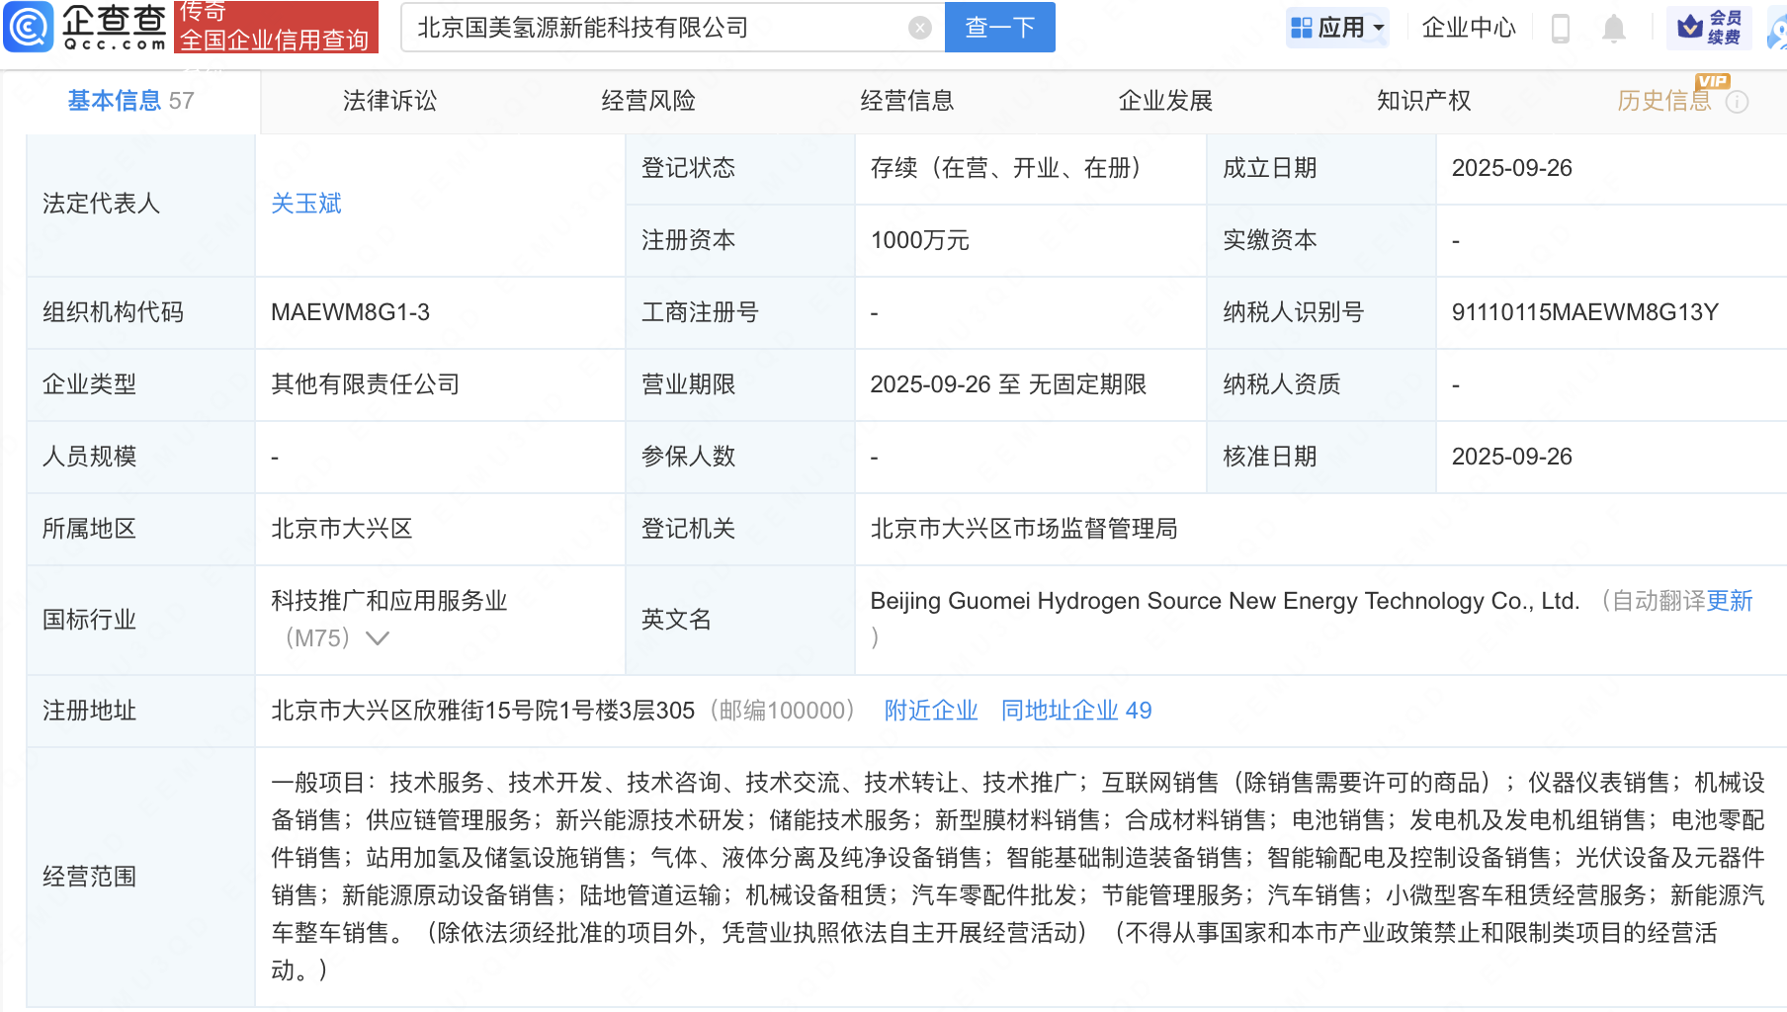Click 更新 link next to English name
Screen dimensions: 1787x1012
1729,601
